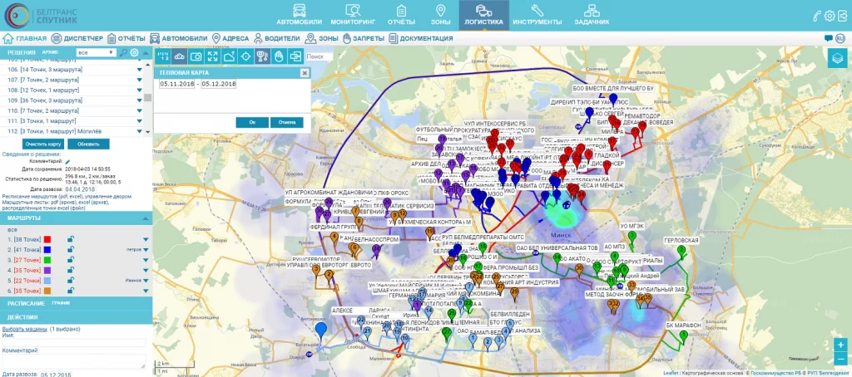The image size is (852, 377).
Task: Open the 'все' filter dropdown
Action: tap(95, 52)
